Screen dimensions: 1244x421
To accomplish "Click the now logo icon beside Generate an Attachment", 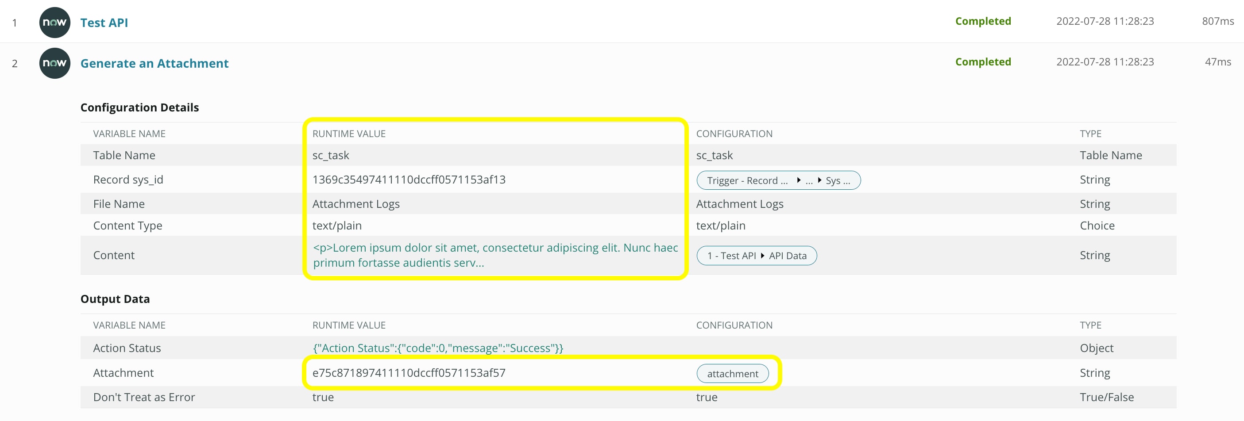I will coord(54,63).
